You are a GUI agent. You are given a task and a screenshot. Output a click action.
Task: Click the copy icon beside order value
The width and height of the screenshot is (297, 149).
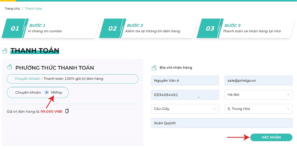click(x=67, y=111)
